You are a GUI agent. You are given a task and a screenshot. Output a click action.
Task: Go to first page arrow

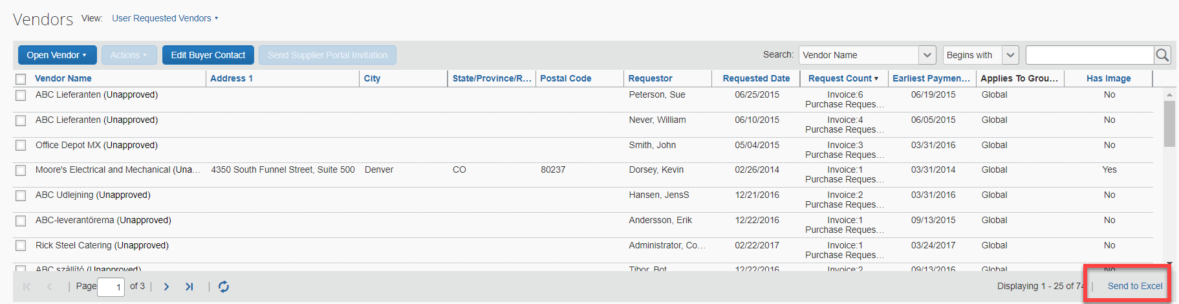27,287
